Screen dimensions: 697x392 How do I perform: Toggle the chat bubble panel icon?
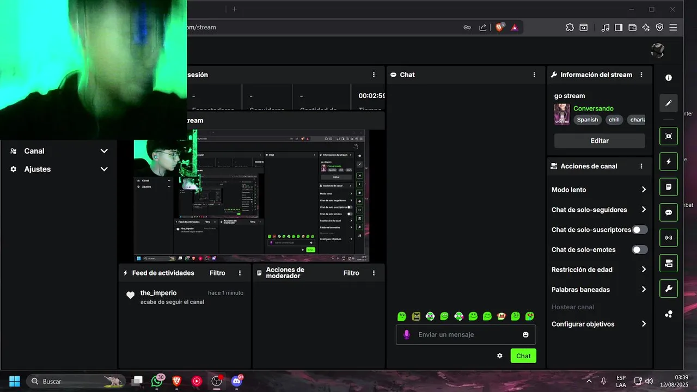(x=669, y=212)
